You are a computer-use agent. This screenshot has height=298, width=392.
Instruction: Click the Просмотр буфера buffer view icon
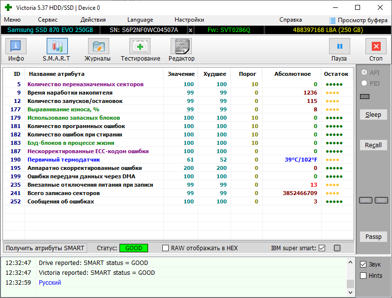coord(333,20)
